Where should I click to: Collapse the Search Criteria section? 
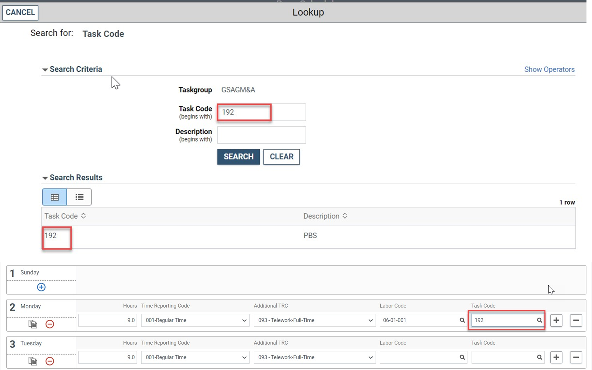[45, 70]
